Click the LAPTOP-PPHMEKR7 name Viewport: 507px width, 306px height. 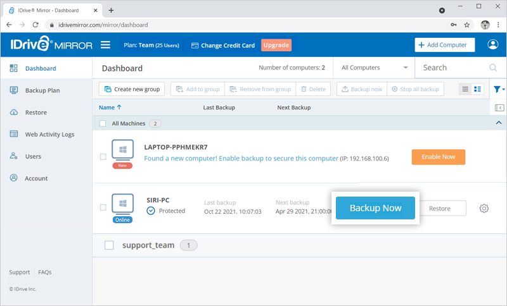point(176,147)
